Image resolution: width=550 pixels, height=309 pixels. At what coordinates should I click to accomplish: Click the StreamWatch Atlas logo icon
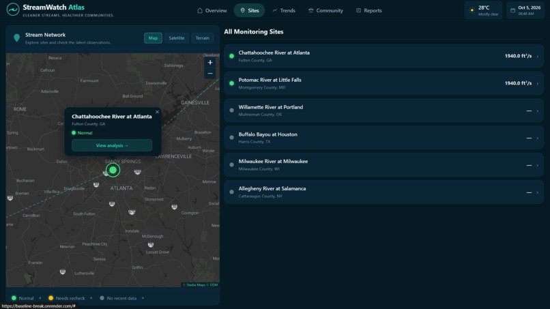coord(13,10)
